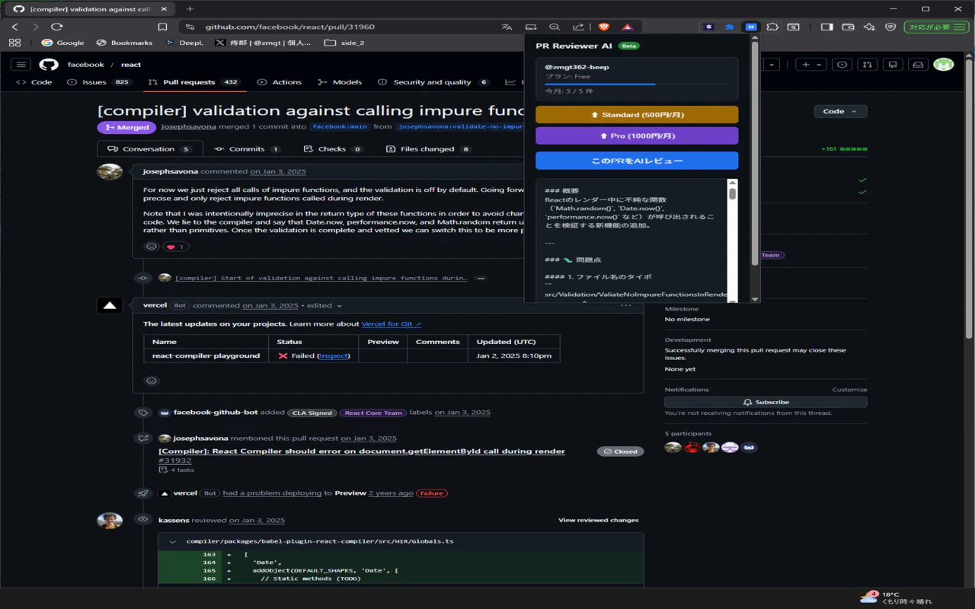975x609 pixels.
Task: Open the GitHub hamburger navigation menu
Action: 21,65
